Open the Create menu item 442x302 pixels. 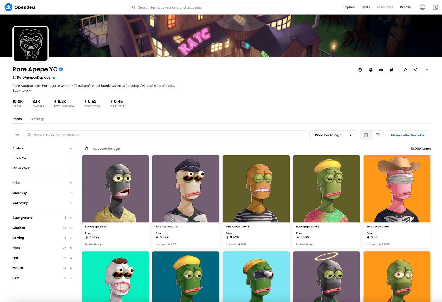pos(405,7)
